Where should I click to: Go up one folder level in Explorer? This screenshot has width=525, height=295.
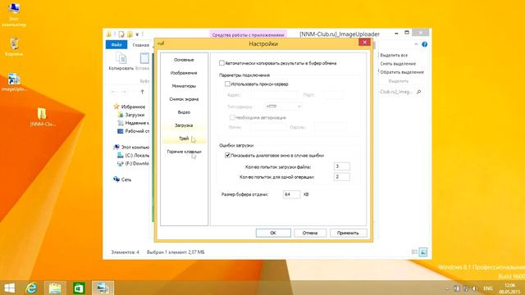[x=142, y=92]
